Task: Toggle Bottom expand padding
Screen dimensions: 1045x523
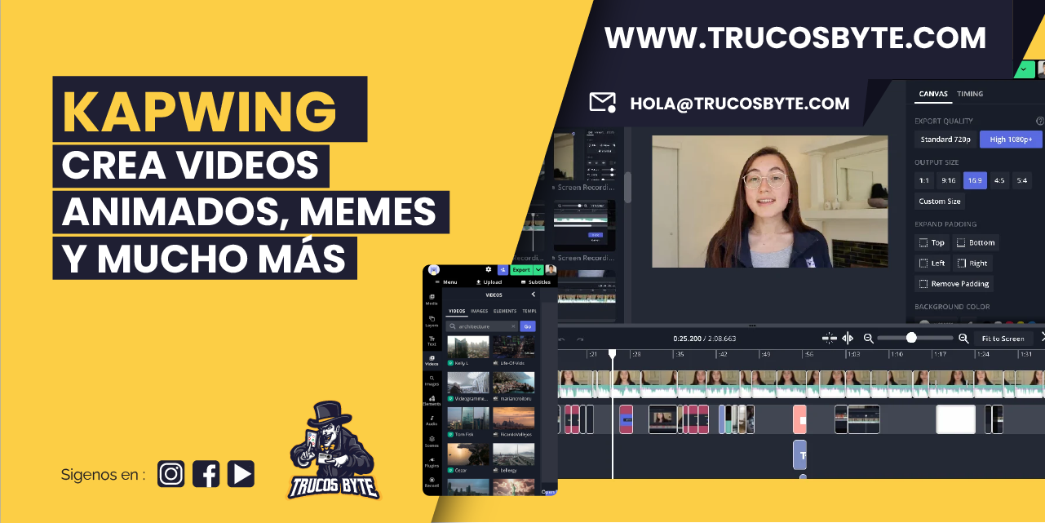Action: 976,242
